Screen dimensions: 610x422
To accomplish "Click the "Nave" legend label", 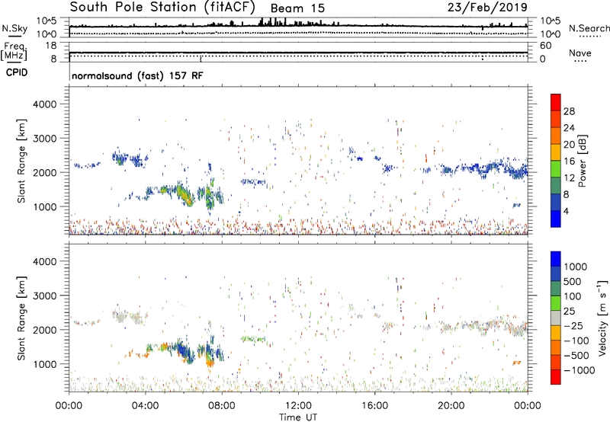I will pos(580,53).
